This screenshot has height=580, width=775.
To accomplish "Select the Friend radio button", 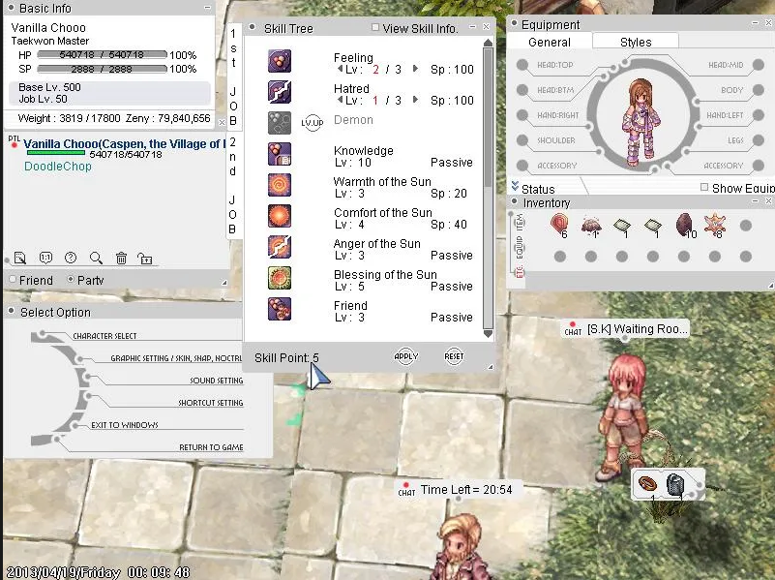I will point(13,280).
